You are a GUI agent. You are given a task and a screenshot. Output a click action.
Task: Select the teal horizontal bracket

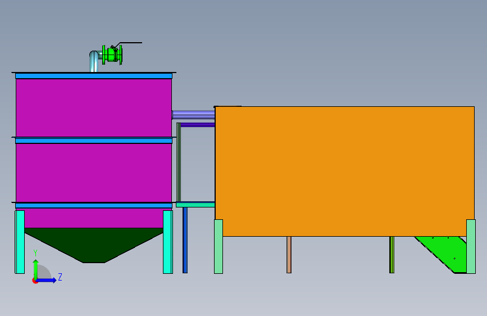click(x=195, y=205)
